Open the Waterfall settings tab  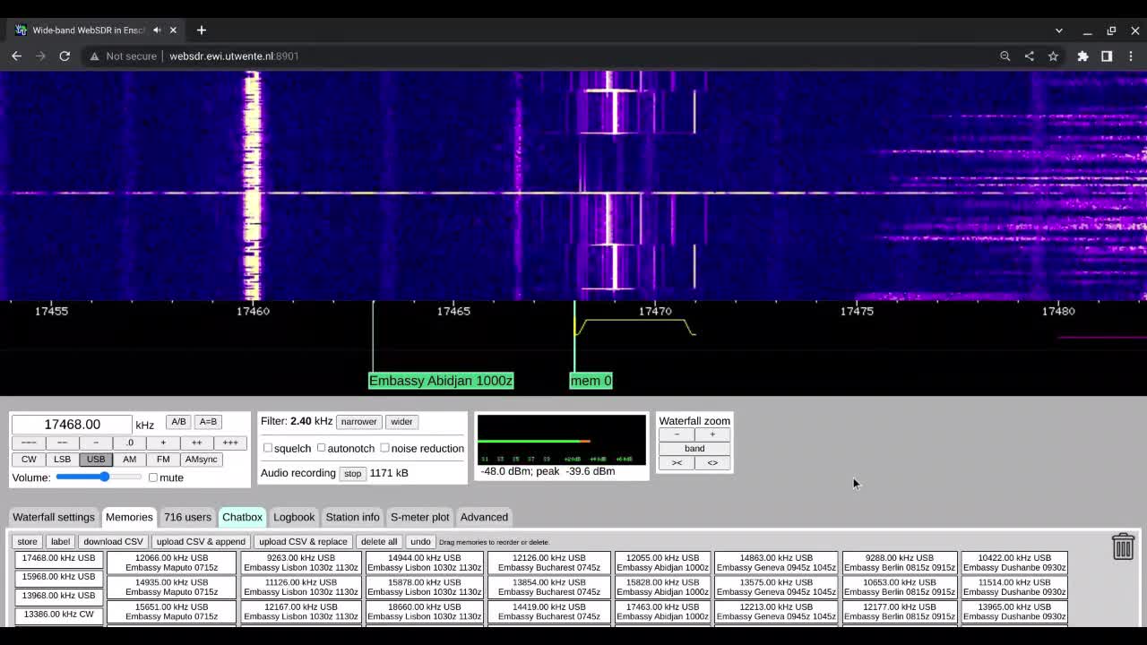pos(53,517)
